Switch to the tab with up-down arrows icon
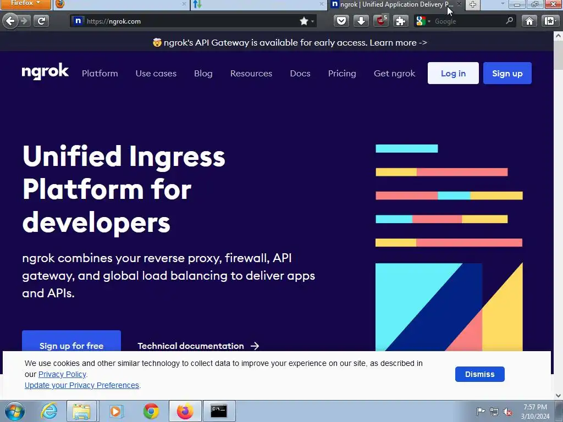The height and width of the screenshot is (422, 563). (258, 4)
